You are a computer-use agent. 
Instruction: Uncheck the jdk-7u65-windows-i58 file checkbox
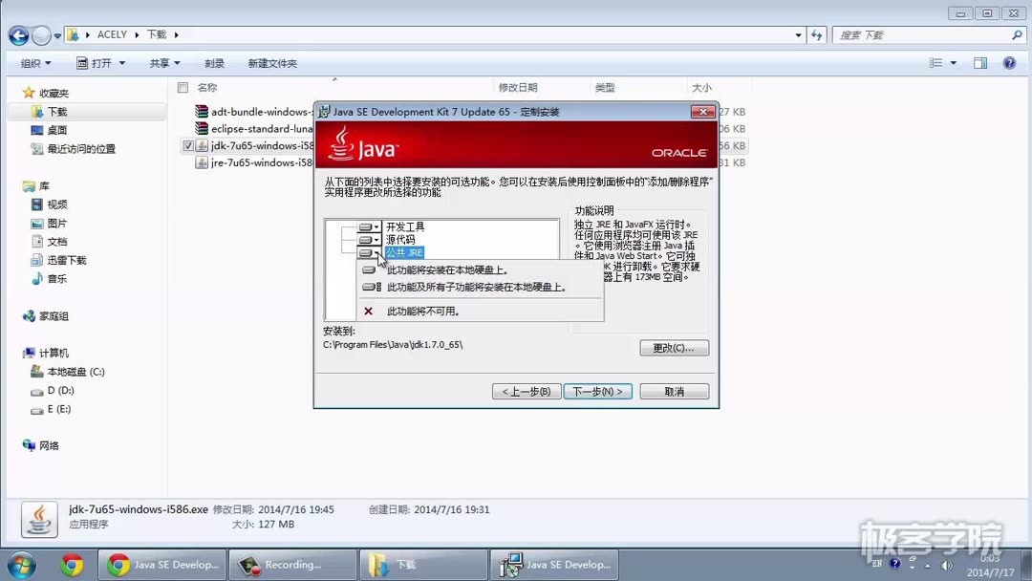pyautogui.click(x=188, y=145)
